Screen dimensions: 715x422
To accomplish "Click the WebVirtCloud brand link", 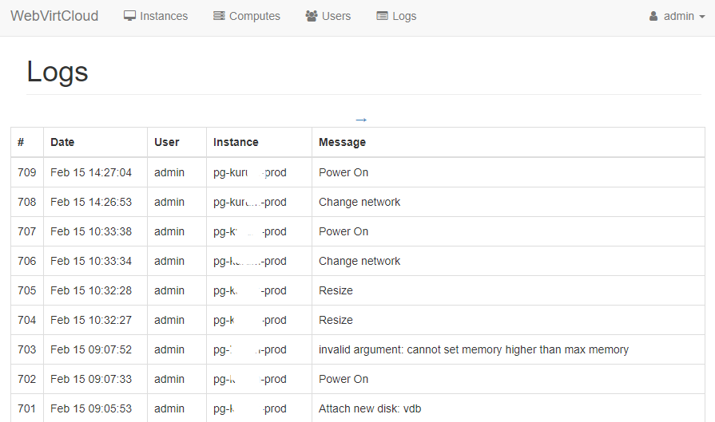I will pyautogui.click(x=54, y=16).
